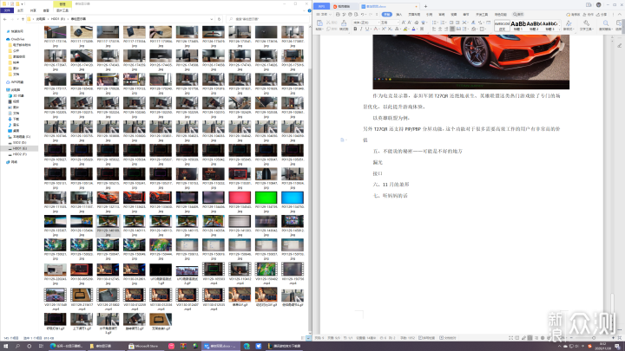Open the View tab in WPS ribbon

(454, 15)
